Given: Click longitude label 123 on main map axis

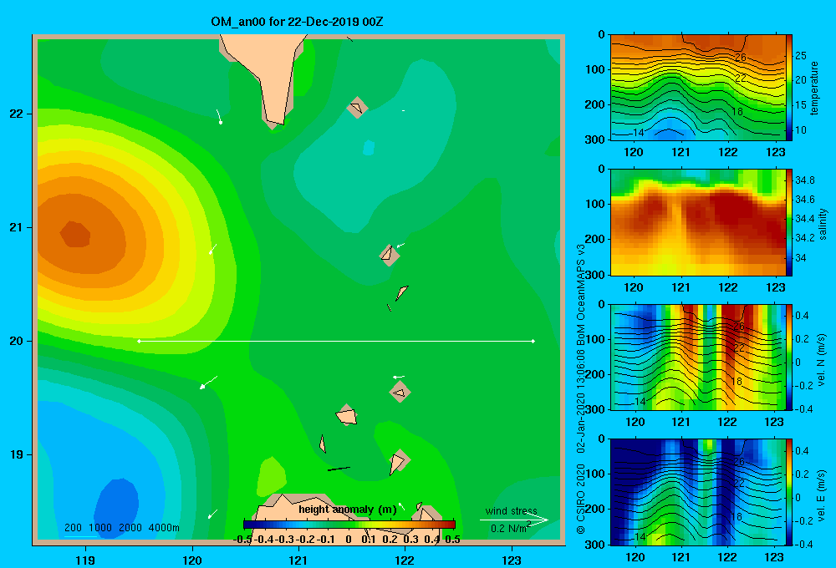Looking at the screenshot, I should pos(512,560).
